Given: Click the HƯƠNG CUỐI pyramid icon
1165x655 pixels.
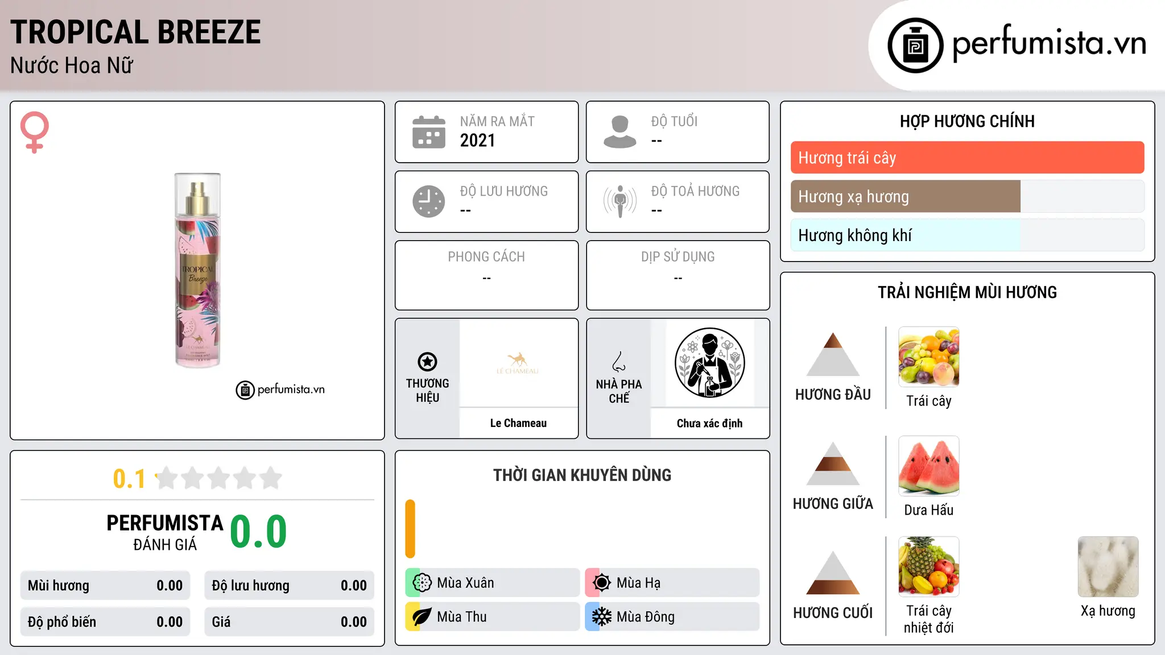Looking at the screenshot, I should click(833, 573).
